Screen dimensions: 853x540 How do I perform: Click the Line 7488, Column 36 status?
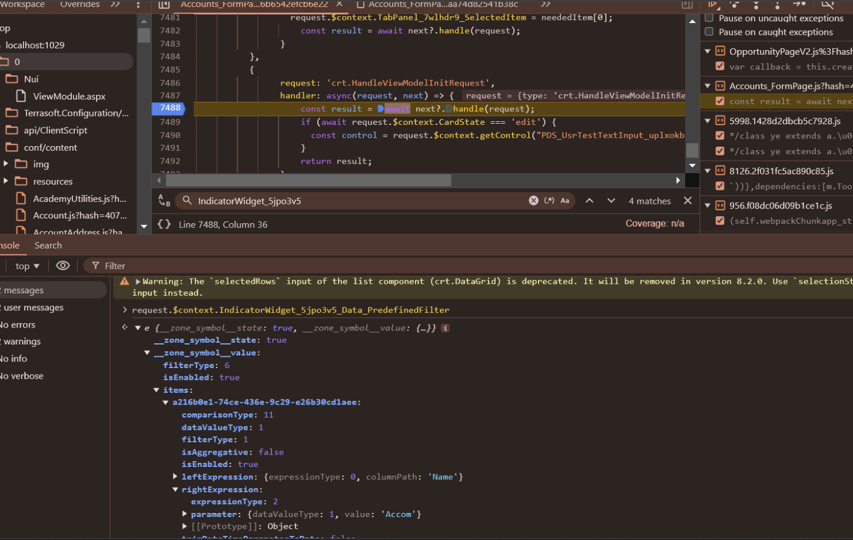223,224
